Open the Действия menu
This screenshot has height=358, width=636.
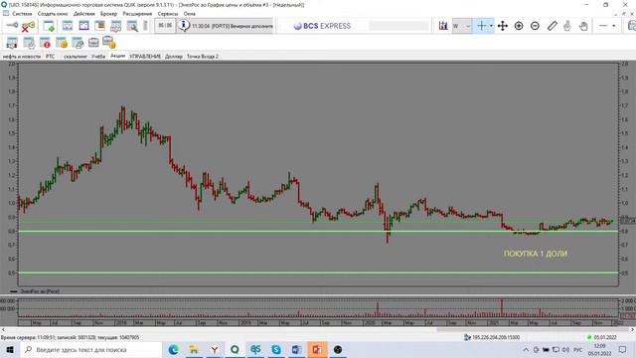(x=83, y=14)
